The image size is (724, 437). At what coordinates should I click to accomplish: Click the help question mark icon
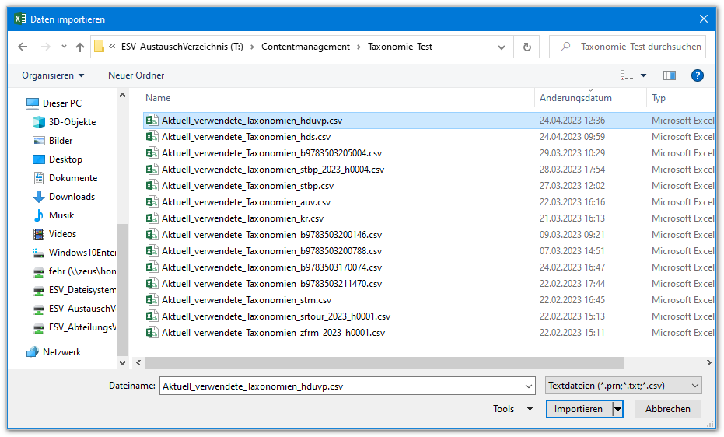click(697, 75)
